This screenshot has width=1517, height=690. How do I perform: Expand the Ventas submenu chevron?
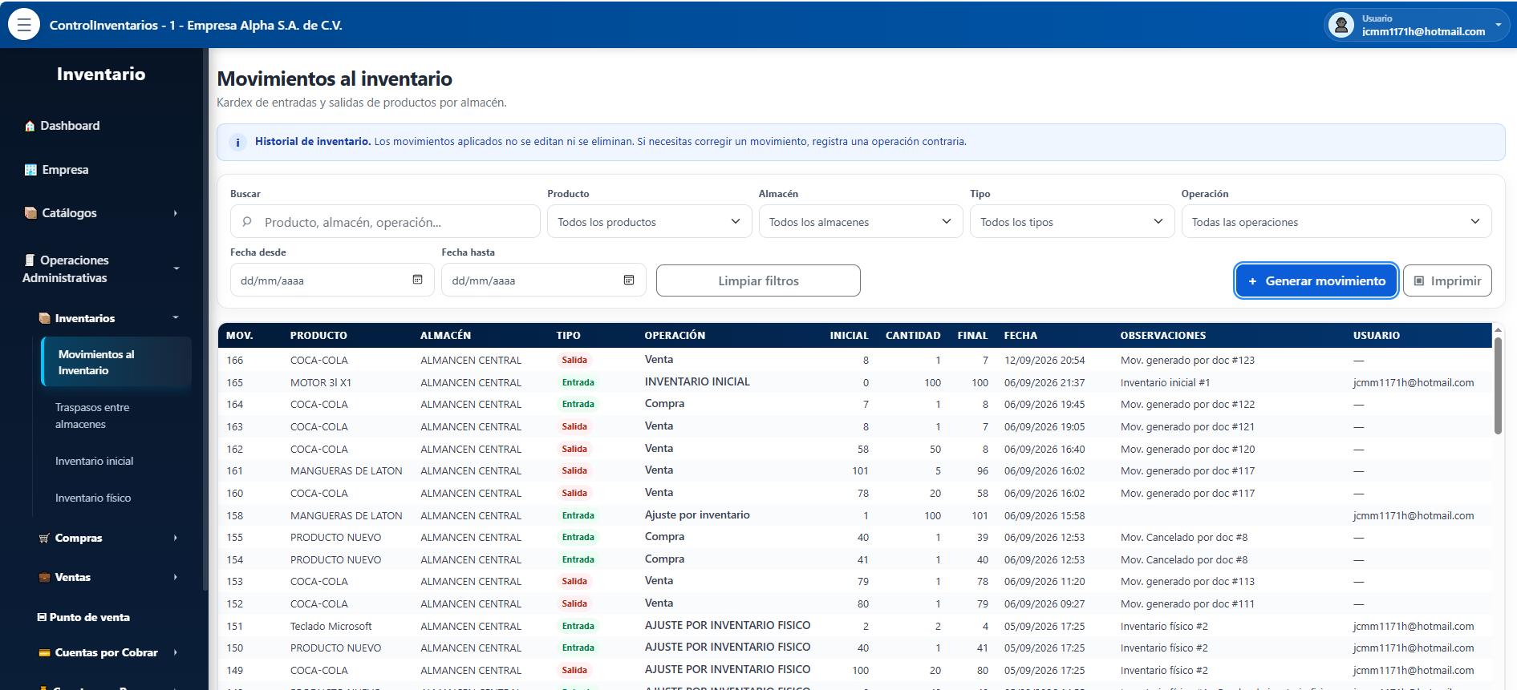pyautogui.click(x=175, y=577)
